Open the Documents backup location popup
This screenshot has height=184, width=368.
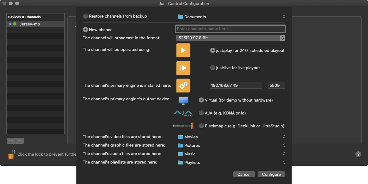[x=231, y=17]
